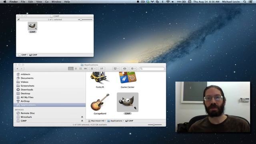Click the forward arrow in Applications window
The image size is (256, 144).
(x=22, y=68)
